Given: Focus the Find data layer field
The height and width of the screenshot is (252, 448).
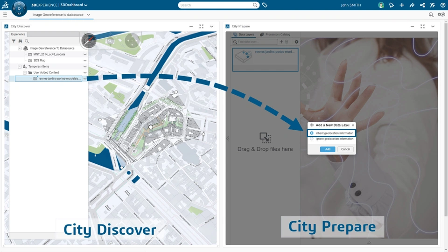Looking at the screenshot, I should [x=255, y=42].
